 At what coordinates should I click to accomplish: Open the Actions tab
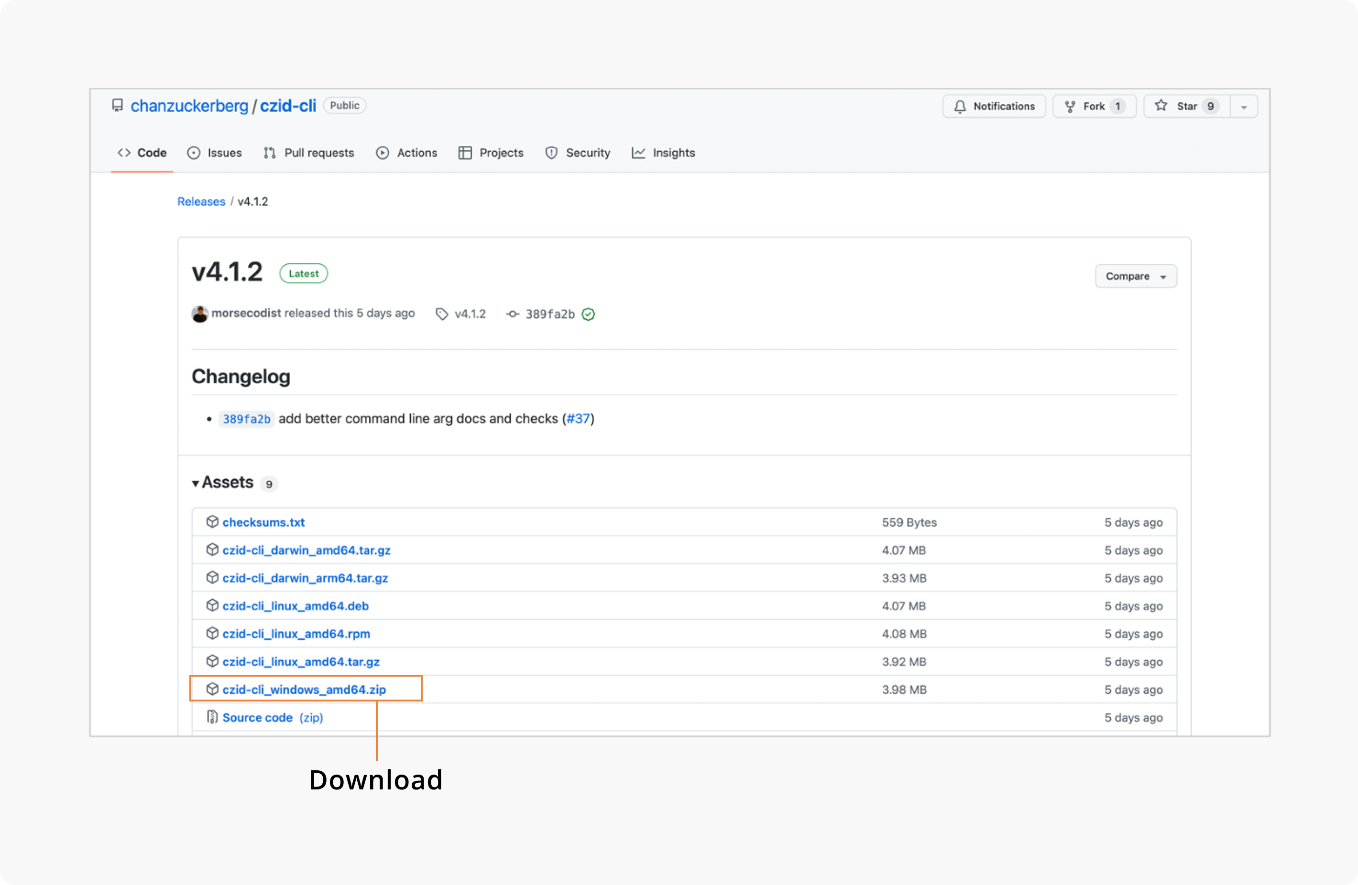point(406,153)
